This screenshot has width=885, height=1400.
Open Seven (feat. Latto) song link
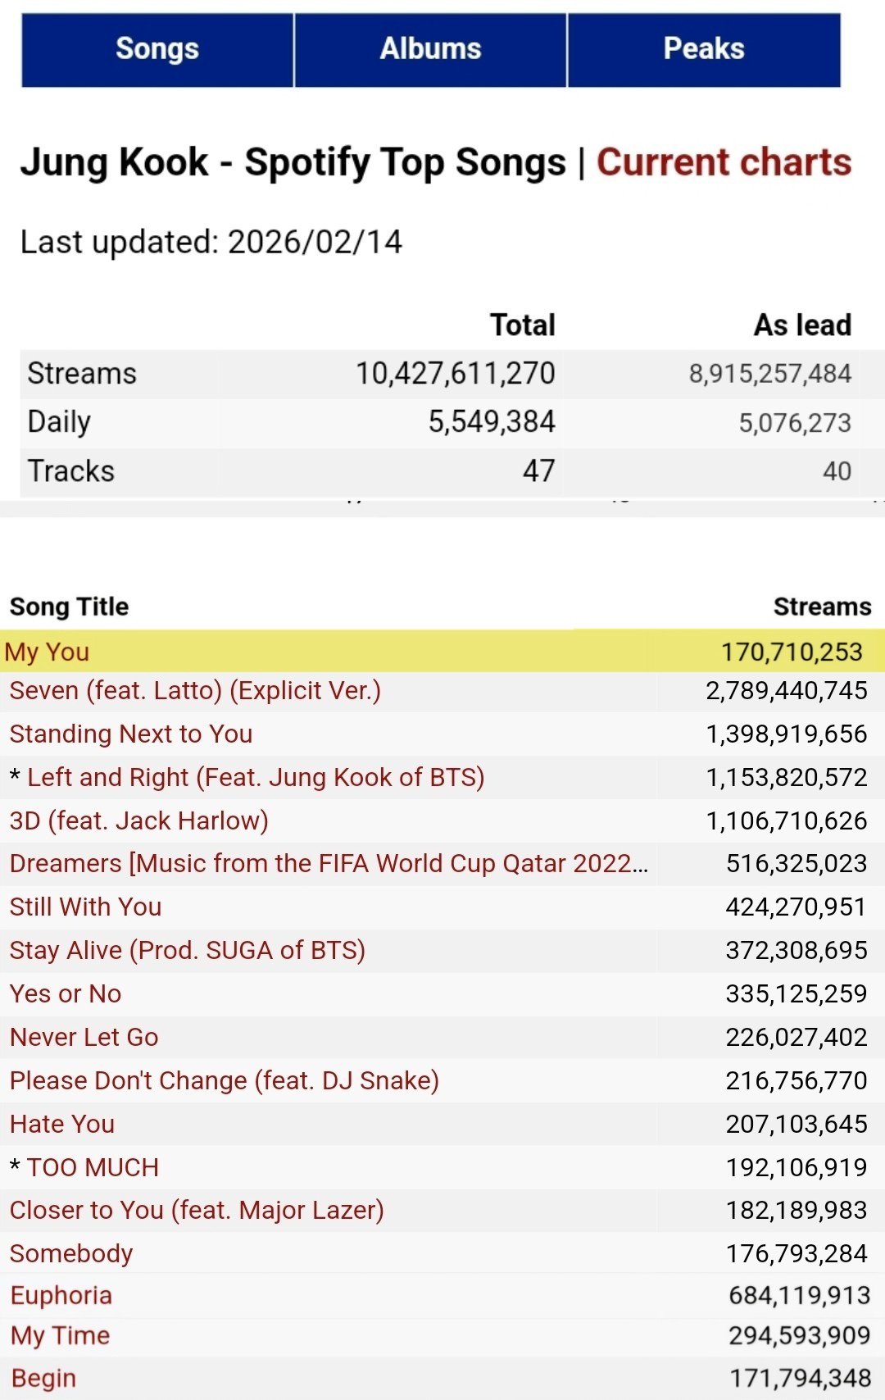pyautogui.click(x=195, y=691)
